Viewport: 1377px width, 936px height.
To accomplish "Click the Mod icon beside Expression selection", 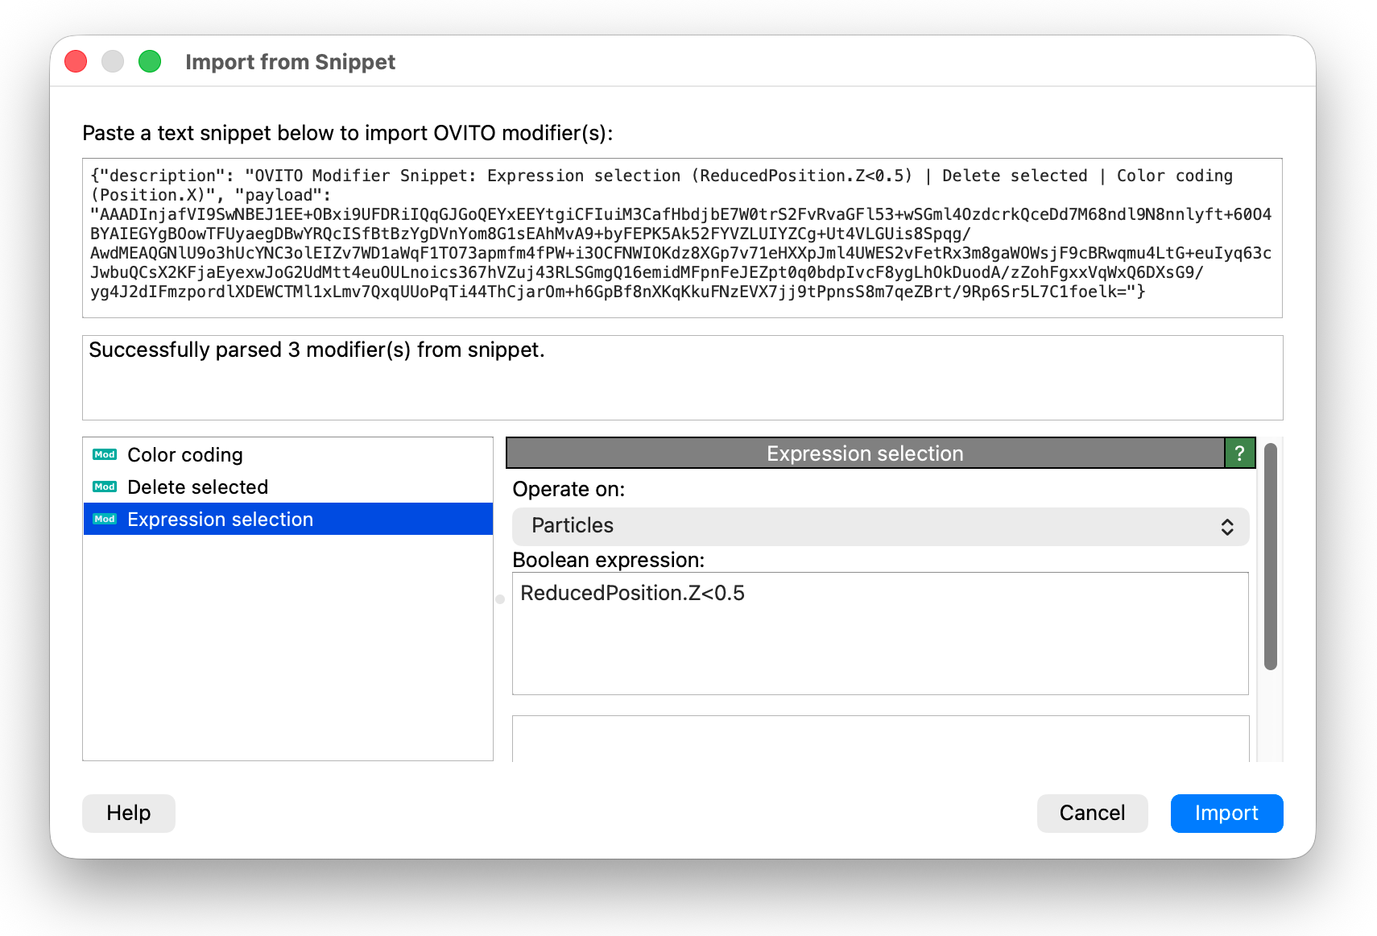I will [105, 520].
